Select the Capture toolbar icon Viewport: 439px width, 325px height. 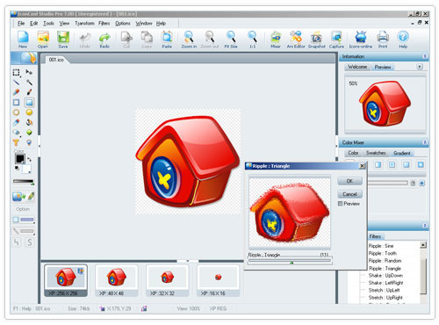click(x=336, y=40)
